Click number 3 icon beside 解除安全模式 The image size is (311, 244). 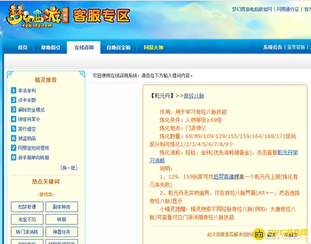pyautogui.click(x=14, y=110)
